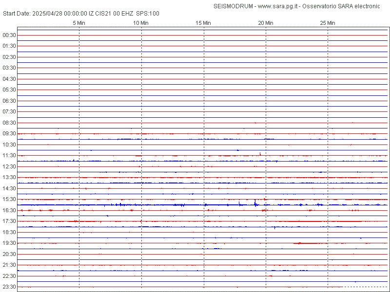Click the 04:30 time label
The width and height of the screenshot is (390, 292).
click(9, 79)
